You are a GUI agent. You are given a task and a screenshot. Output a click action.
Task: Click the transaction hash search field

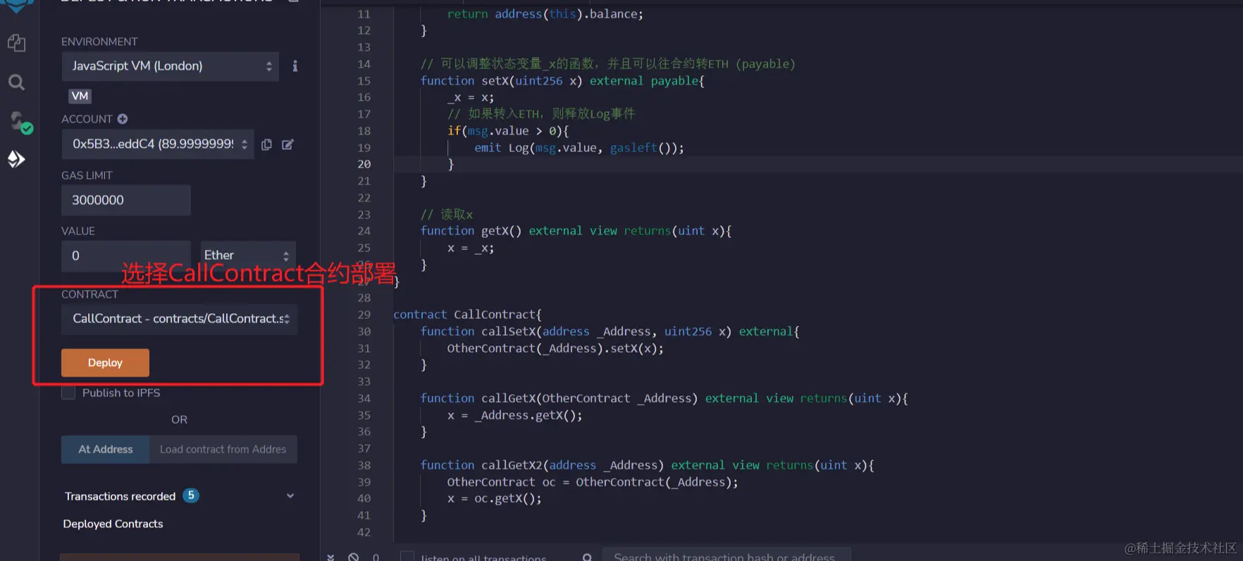pyautogui.click(x=726, y=556)
